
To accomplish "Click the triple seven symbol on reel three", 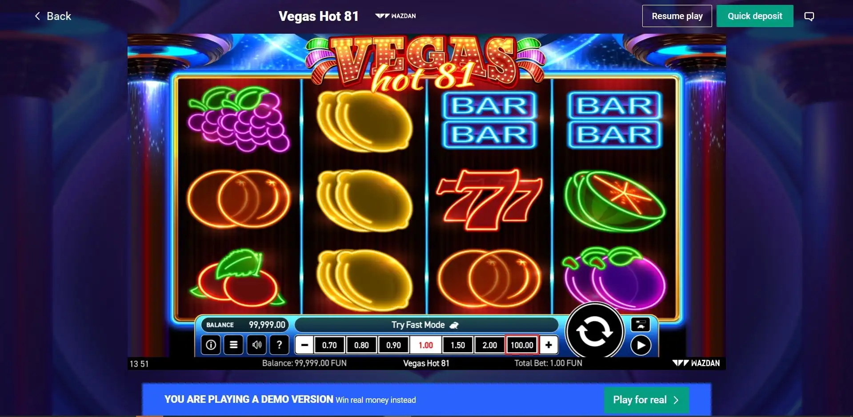I will (x=489, y=200).
